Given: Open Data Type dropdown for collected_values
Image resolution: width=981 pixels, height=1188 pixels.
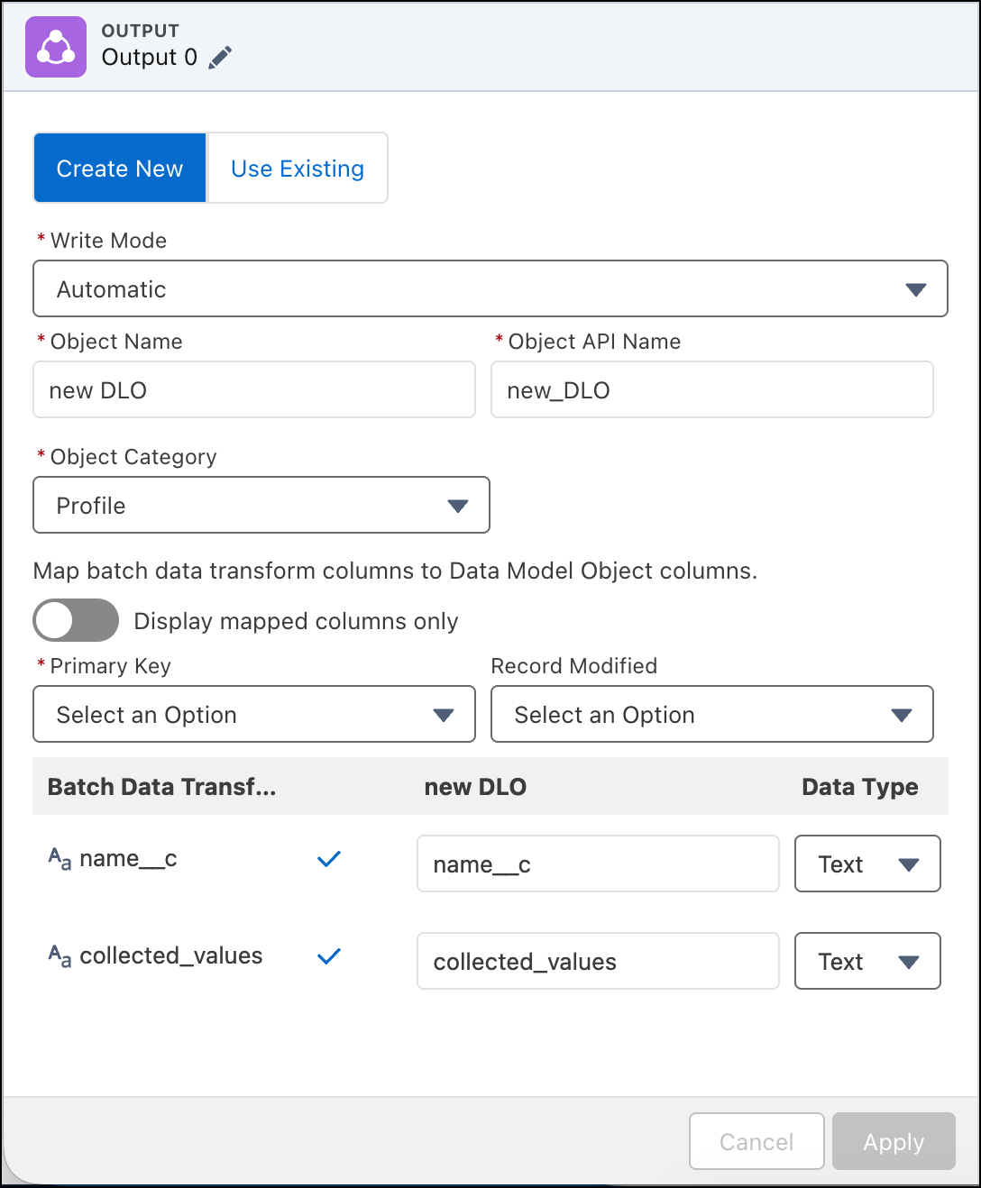Looking at the screenshot, I should 867,961.
